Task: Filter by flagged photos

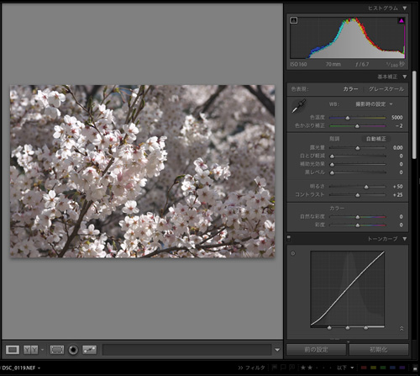Action: coord(275,368)
